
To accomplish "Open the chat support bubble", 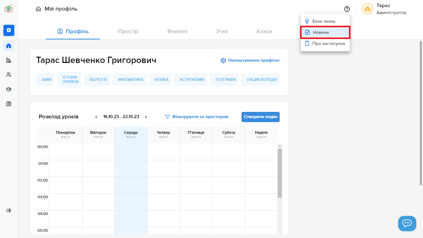I will (407, 223).
